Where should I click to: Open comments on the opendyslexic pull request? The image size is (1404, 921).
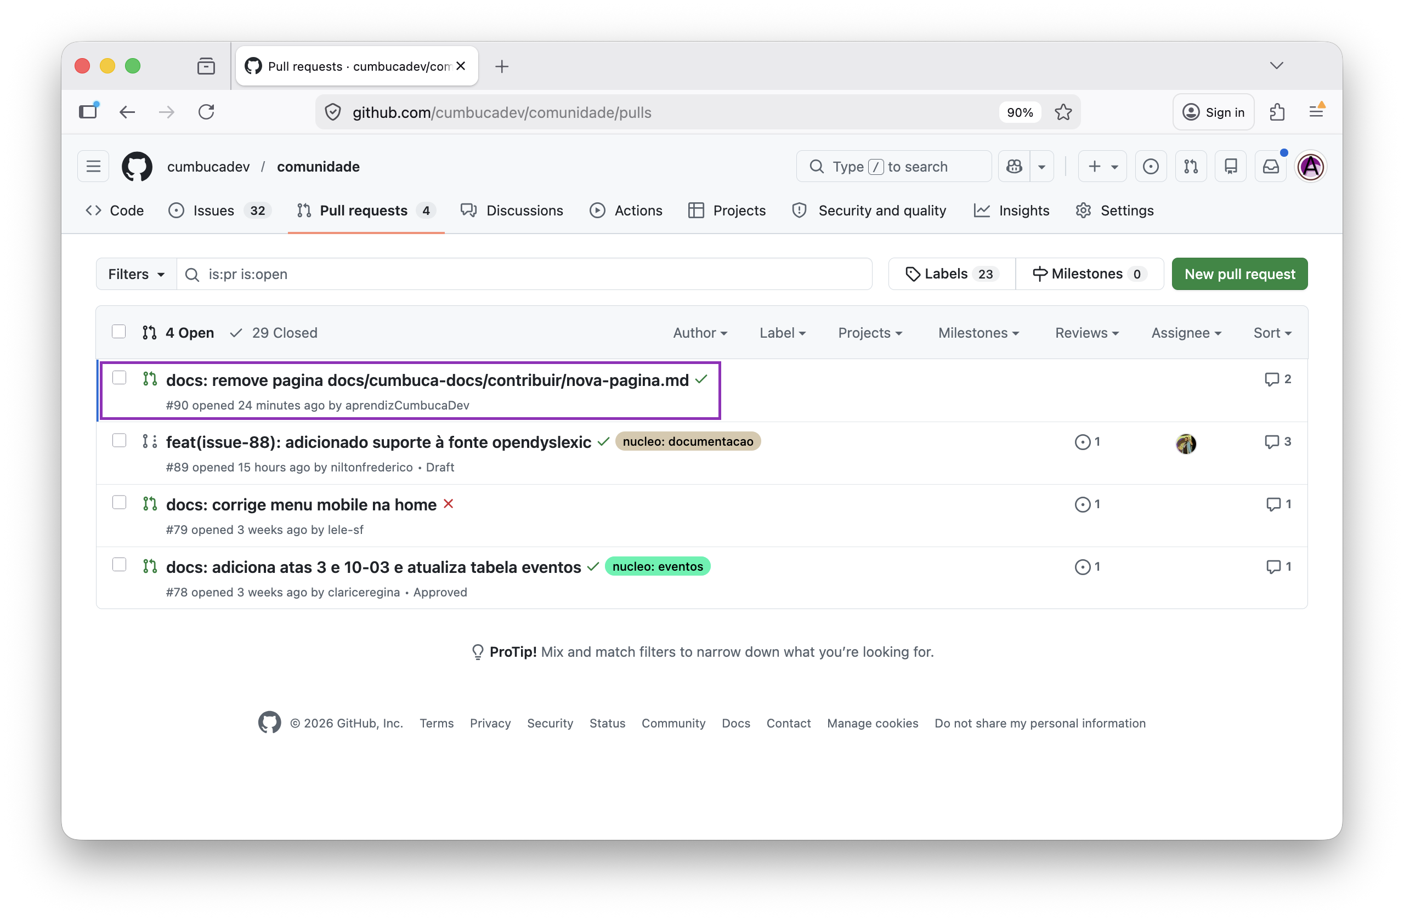1277,442
